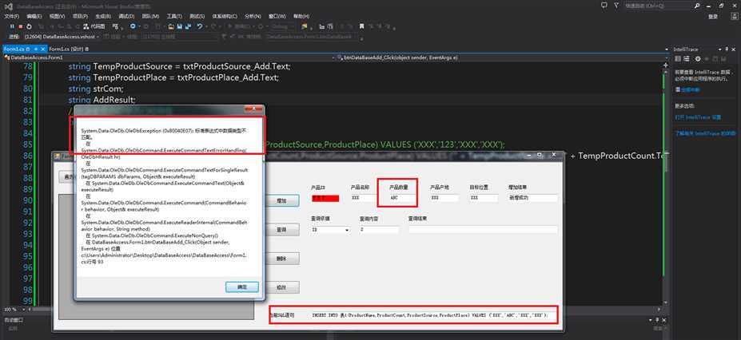Click the 产品产地 text field
Image resolution: width=741 pixels, height=340 pixels.
[x=444, y=198]
